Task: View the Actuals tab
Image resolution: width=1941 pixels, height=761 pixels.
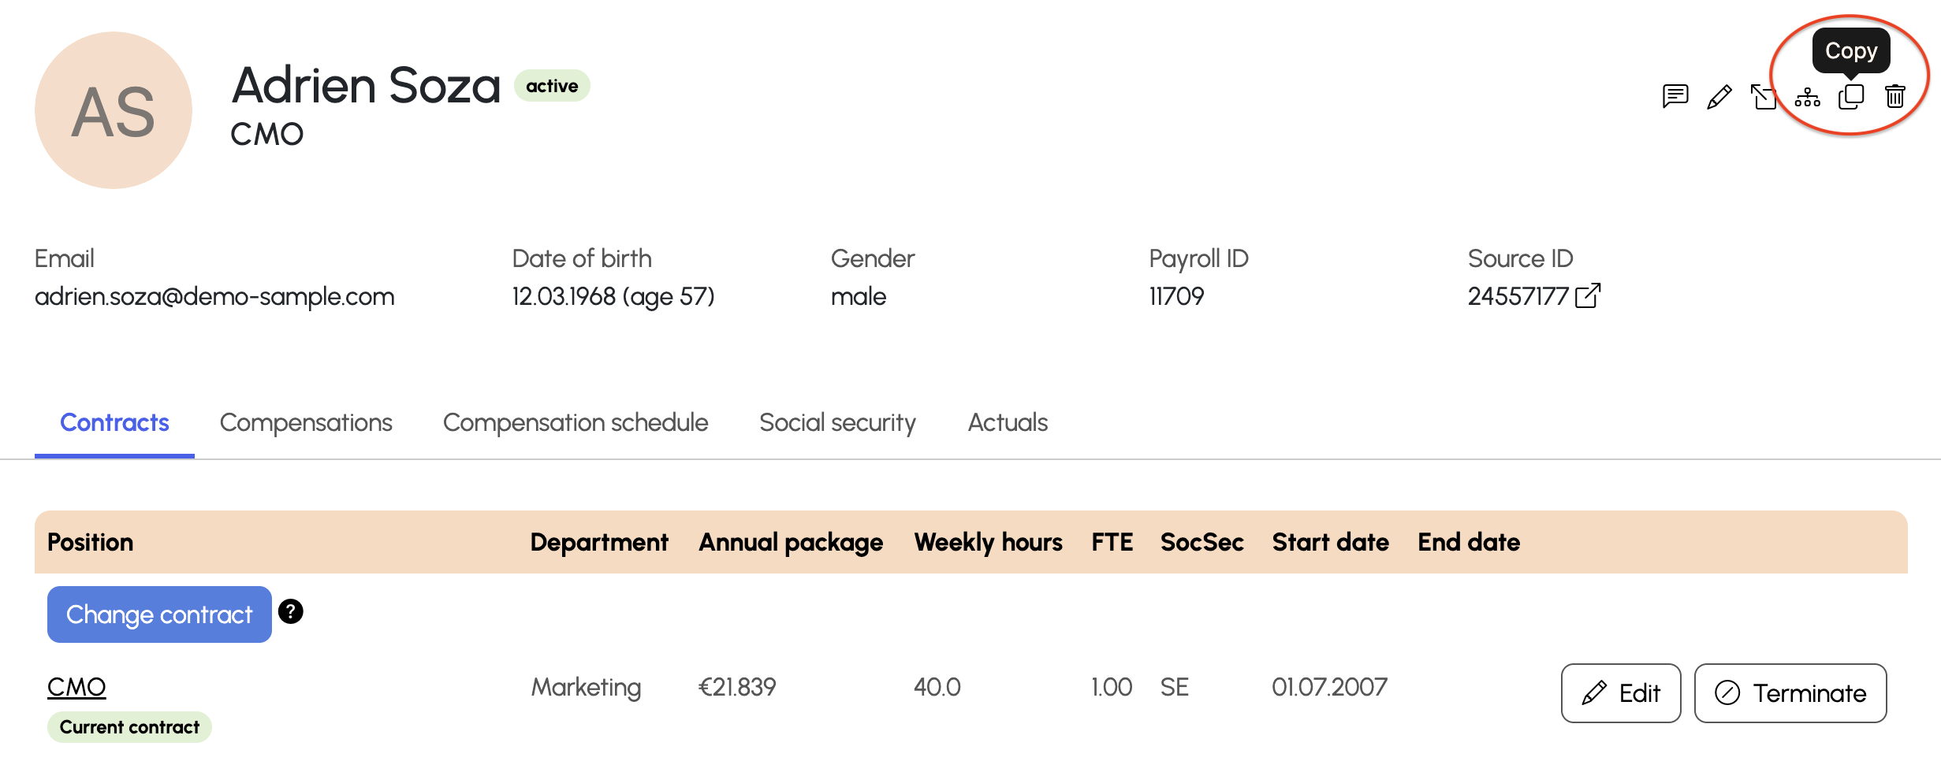Action: click(x=1008, y=422)
